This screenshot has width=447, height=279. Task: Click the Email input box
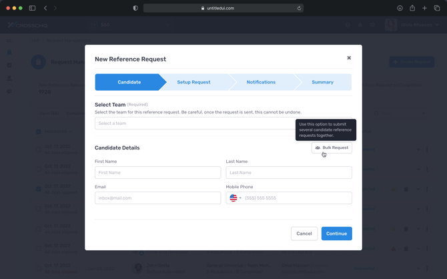tap(157, 198)
